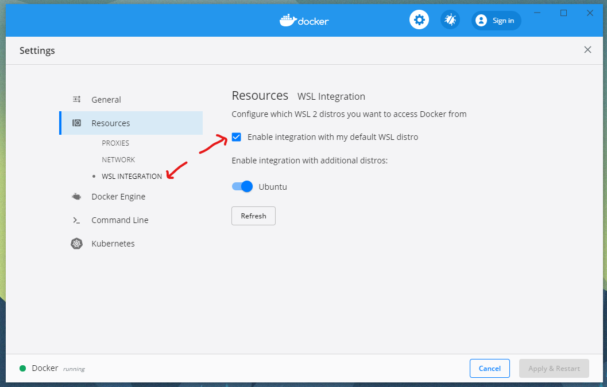Click the 'Settings' heading text
The width and height of the screenshot is (607, 387).
click(37, 50)
